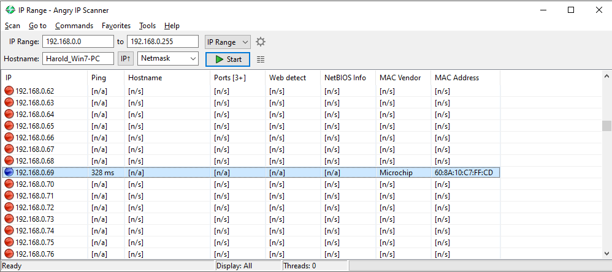Click the red status icon for 192.168.0.76
Viewport: 612px width, 272px height.
coord(9,254)
